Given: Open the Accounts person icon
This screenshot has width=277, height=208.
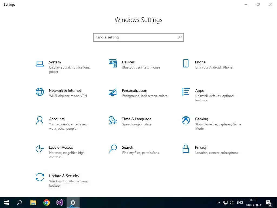Looking at the screenshot, I should pos(40,120).
